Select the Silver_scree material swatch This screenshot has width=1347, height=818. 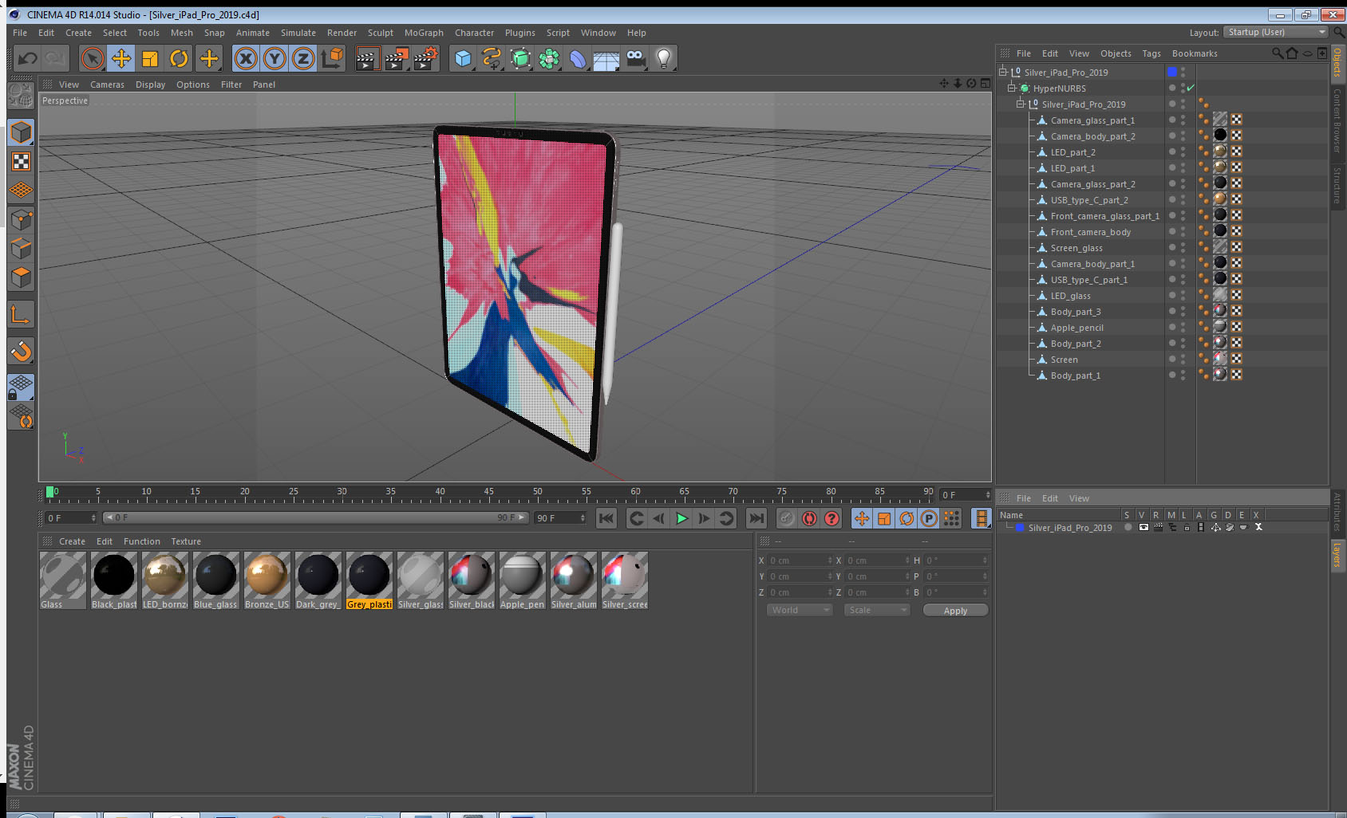[625, 580]
